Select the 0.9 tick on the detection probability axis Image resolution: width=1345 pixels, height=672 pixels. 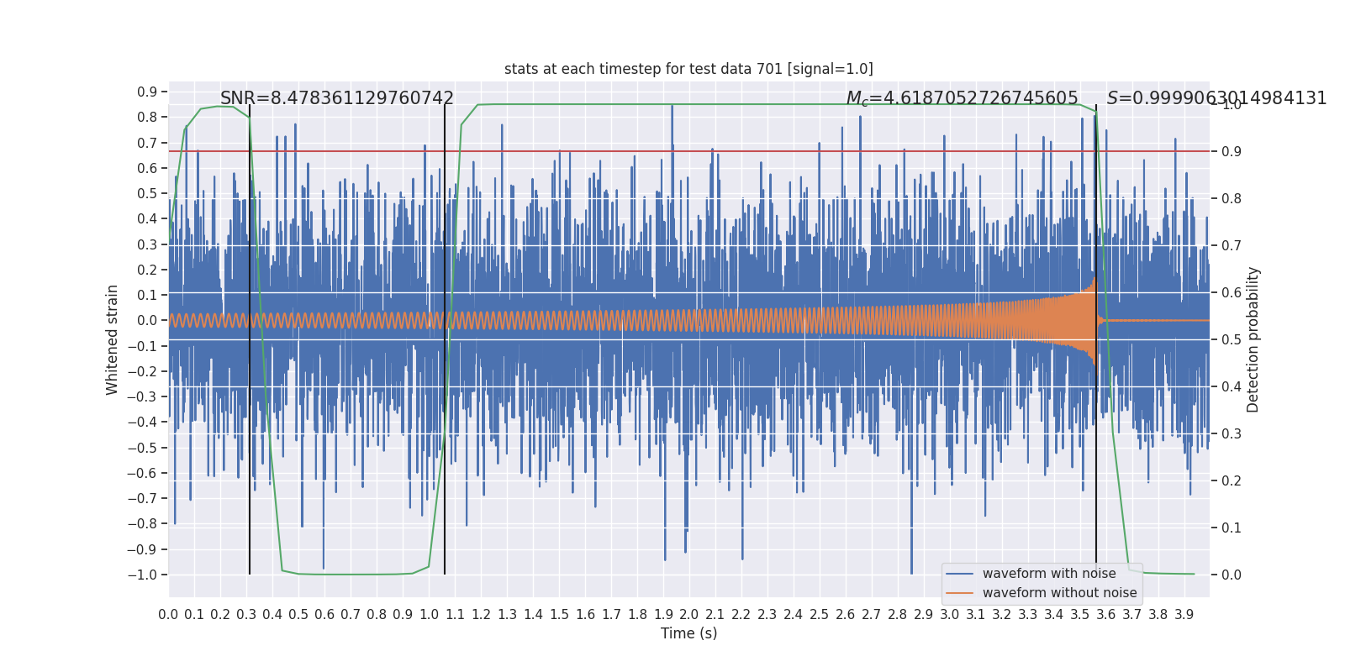coord(1232,152)
